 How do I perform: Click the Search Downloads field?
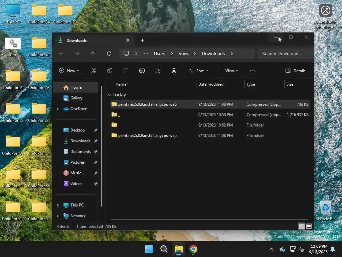(285, 54)
